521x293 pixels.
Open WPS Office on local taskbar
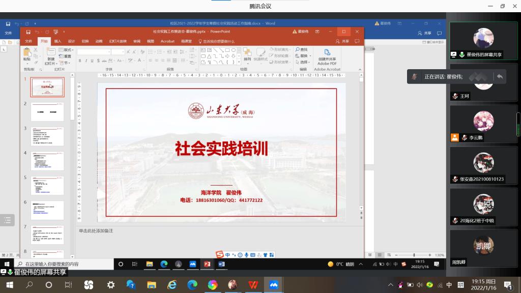pyautogui.click(x=253, y=285)
